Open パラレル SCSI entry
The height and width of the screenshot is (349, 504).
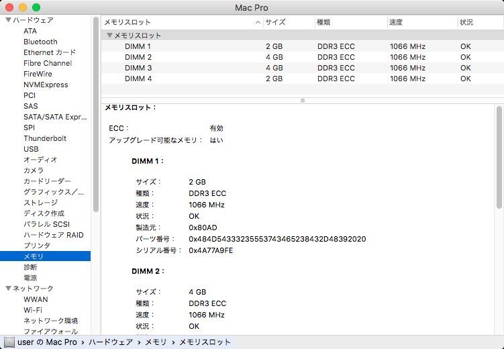pyautogui.click(x=46, y=224)
